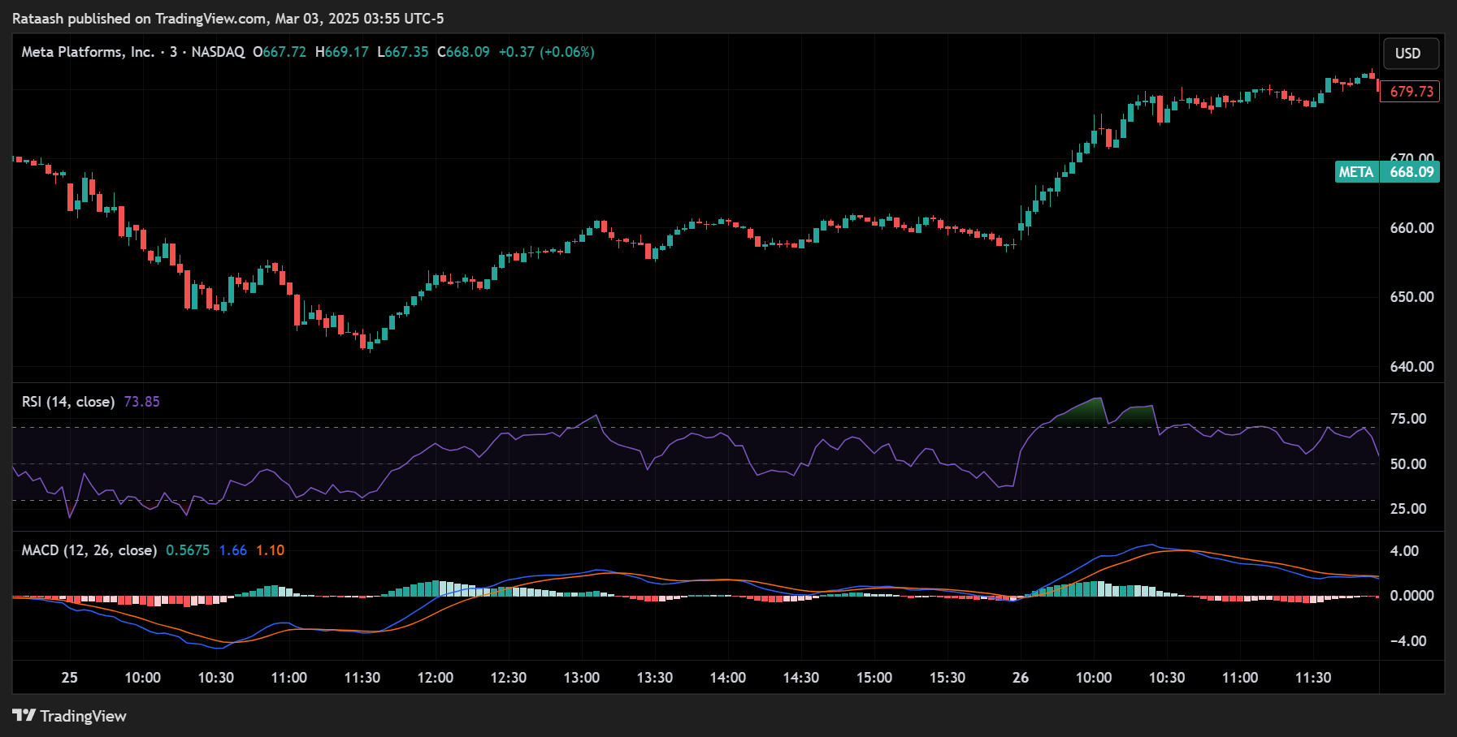Click the 25.00 RSI axis label
Screen dimensions: 1457x737
(1408, 509)
